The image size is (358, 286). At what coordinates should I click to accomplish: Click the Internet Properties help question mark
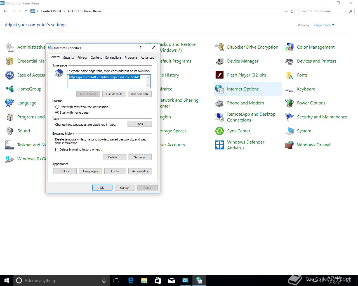point(141,48)
